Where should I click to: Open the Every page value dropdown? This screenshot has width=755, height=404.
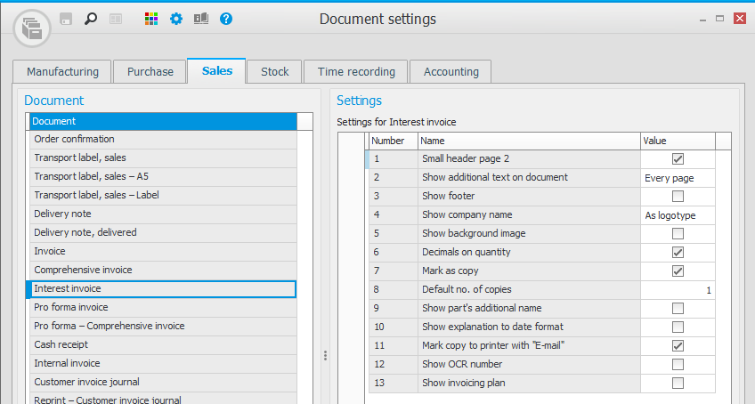[x=678, y=178]
